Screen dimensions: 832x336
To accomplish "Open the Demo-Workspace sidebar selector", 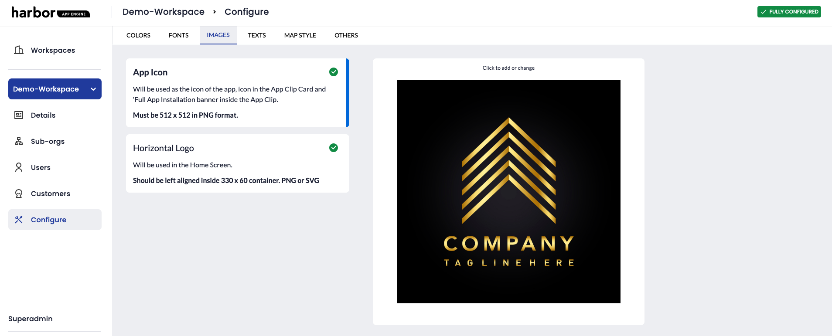I will tap(46, 89).
